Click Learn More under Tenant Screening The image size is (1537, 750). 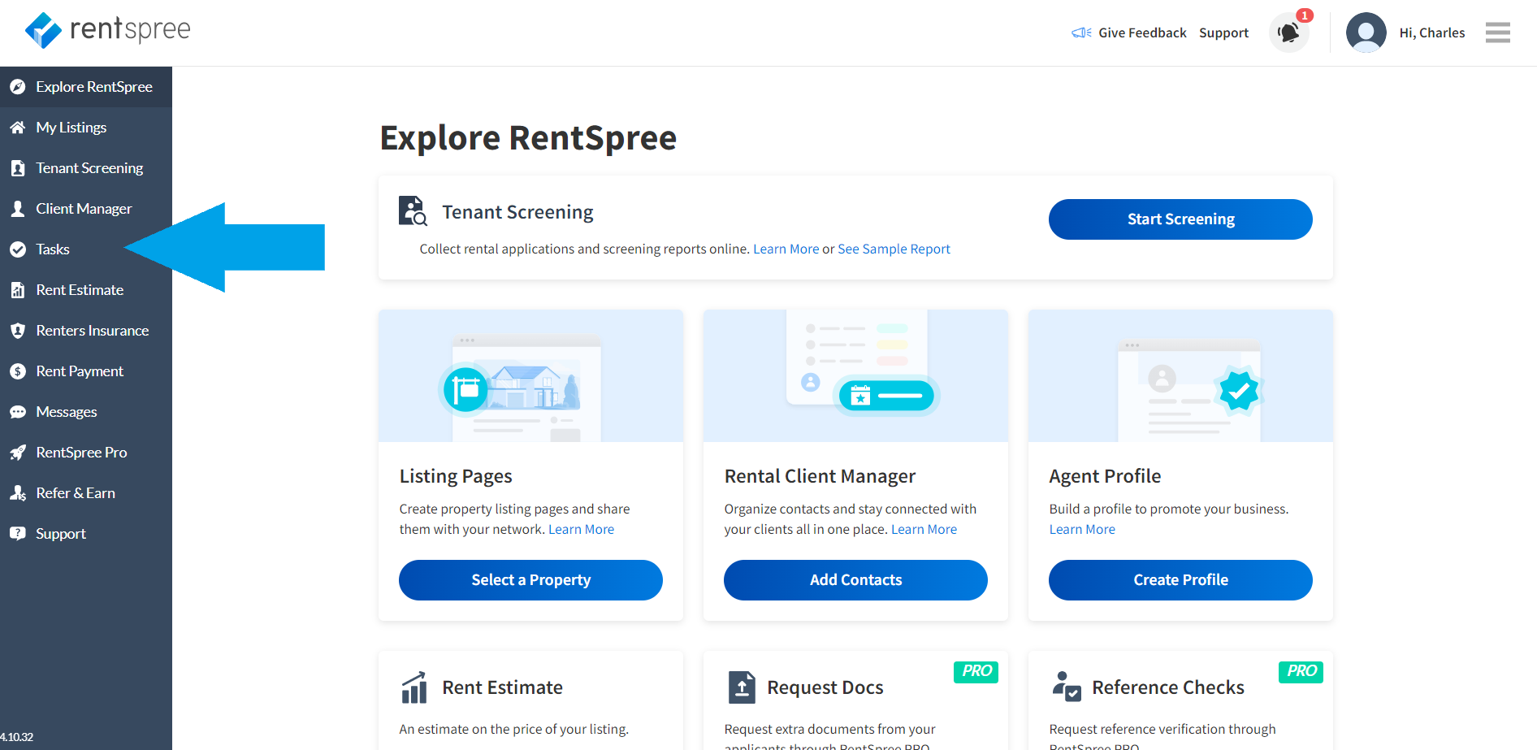[786, 249]
